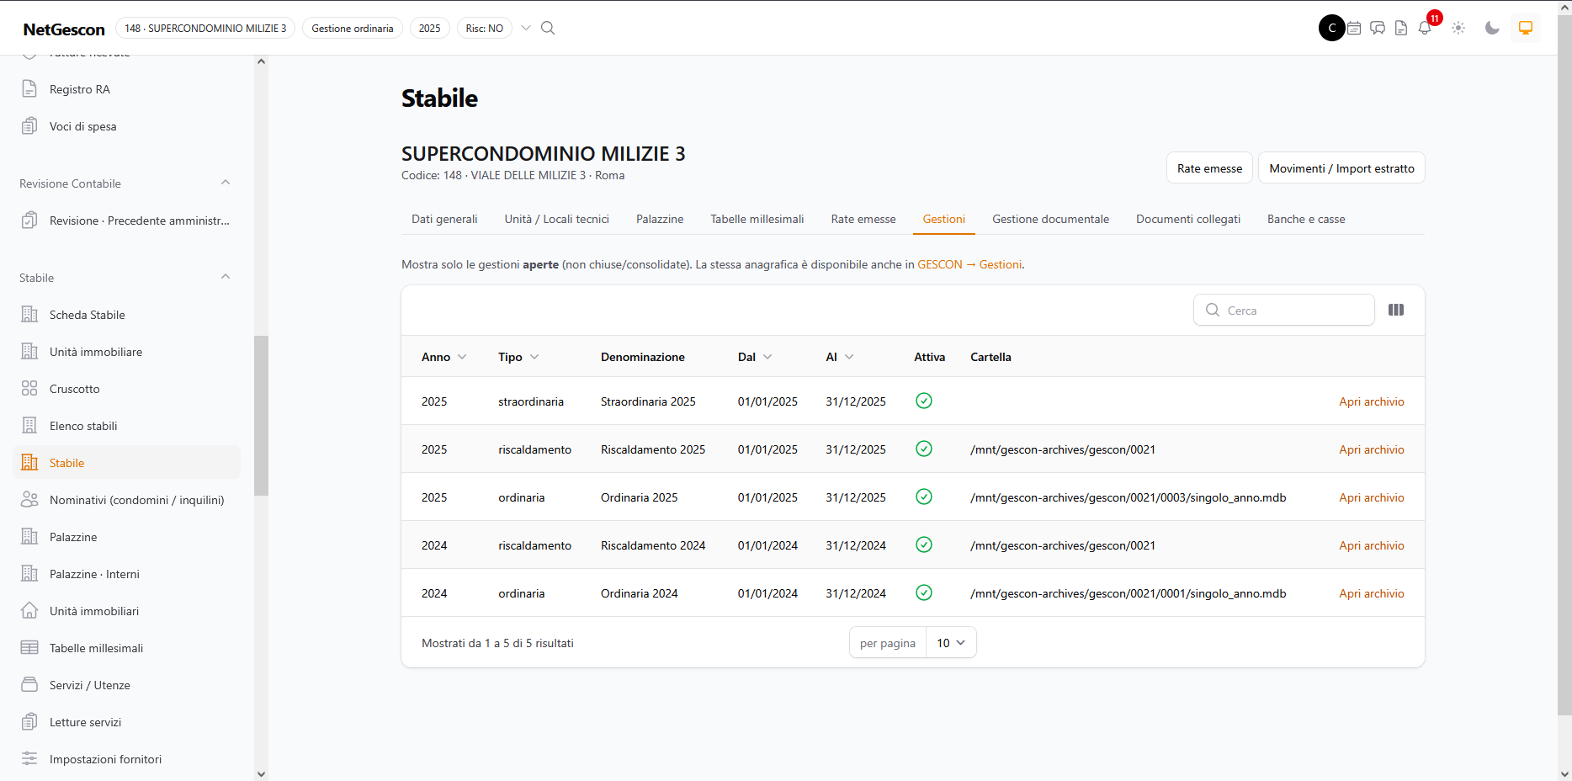Expand the header context chevron
The image size is (1572, 781).
[526, 28]
